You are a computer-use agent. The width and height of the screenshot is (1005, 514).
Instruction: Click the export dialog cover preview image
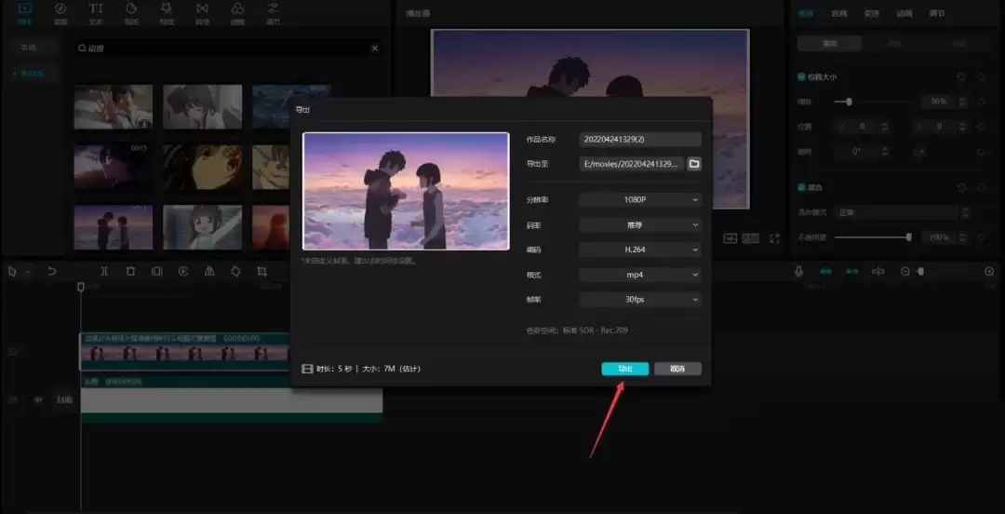pyautogui.click(x=406, y=191)
